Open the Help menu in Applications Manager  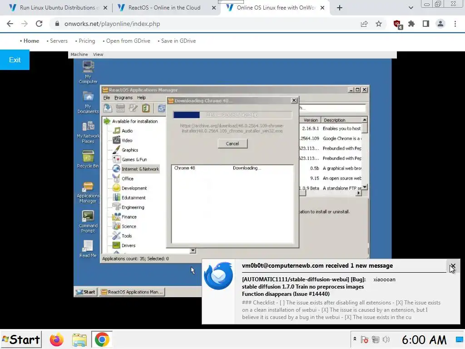coord(142,98)
